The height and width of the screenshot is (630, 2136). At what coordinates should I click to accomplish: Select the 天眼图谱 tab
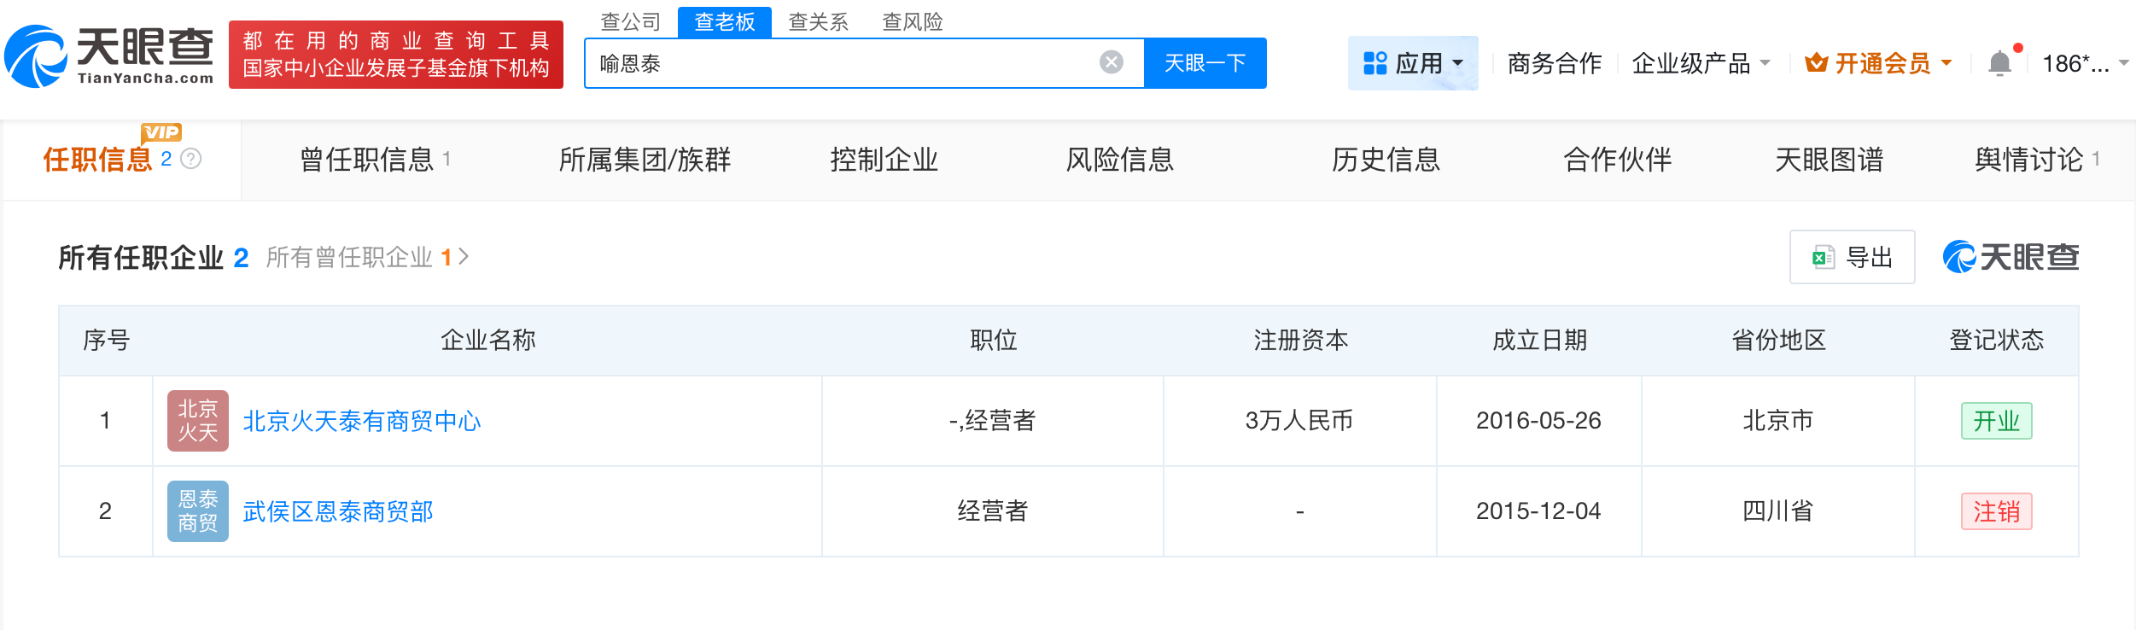click(x=1829, y=160)
